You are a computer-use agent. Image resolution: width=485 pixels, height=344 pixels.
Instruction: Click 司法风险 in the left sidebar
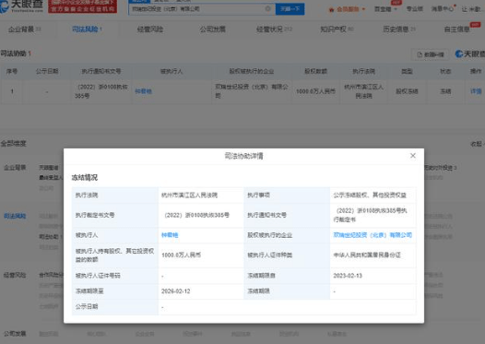(x=15, y=216)
